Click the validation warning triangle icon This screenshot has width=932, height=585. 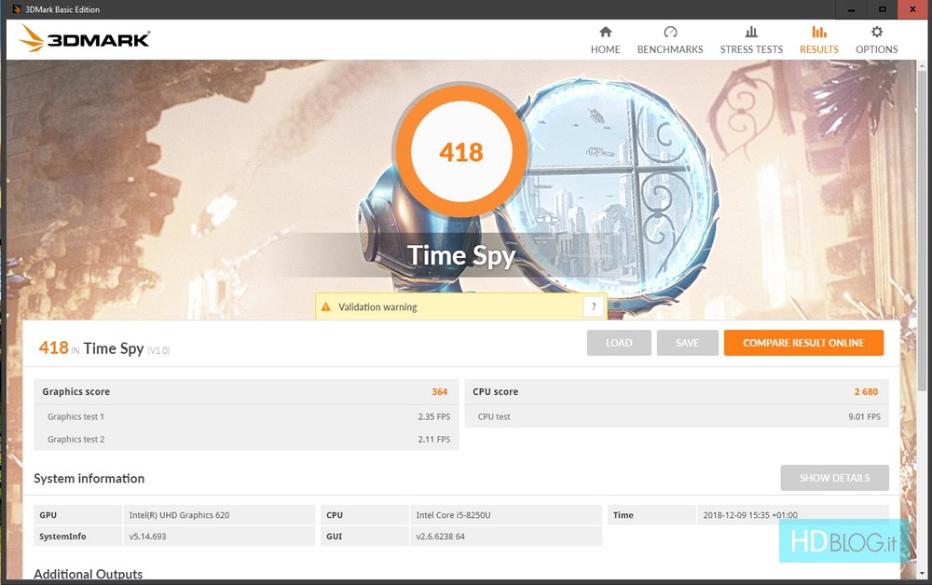coord(325,307)
